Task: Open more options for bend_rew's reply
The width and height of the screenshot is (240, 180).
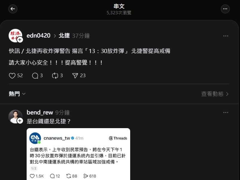Action: (x=226, y=112)
